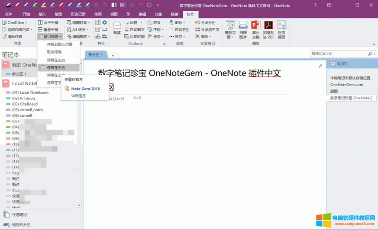Click the blue radio button control icon
The image size is (378, 230).
coord(105,22)
